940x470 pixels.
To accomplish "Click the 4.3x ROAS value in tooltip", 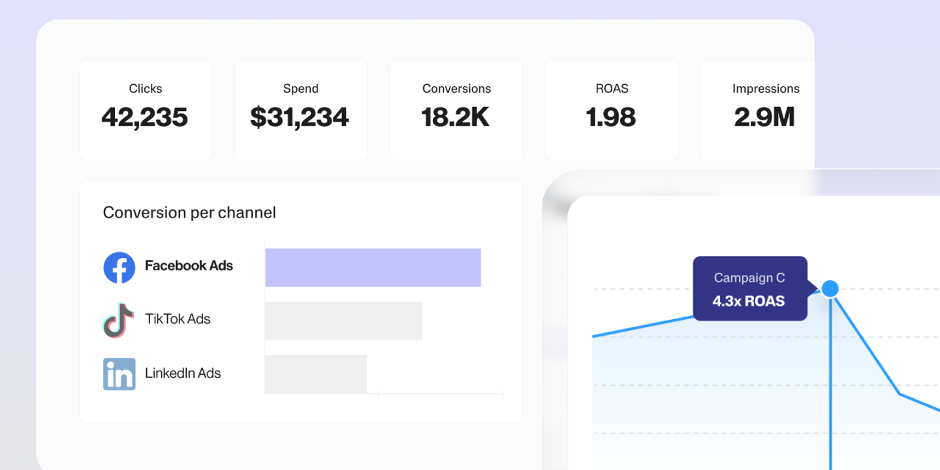I will 749,302.
